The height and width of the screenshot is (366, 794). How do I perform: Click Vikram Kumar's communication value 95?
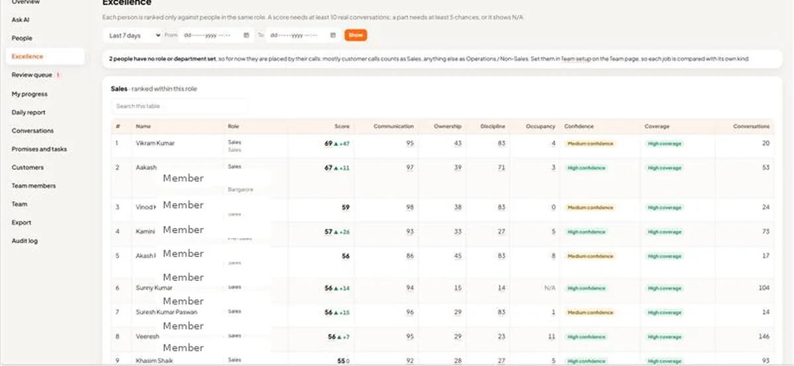coord(410,143)
